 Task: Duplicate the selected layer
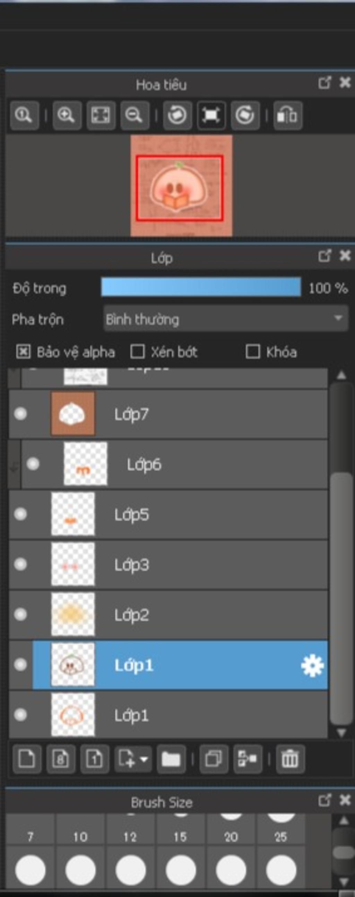(x=213, y=759)
